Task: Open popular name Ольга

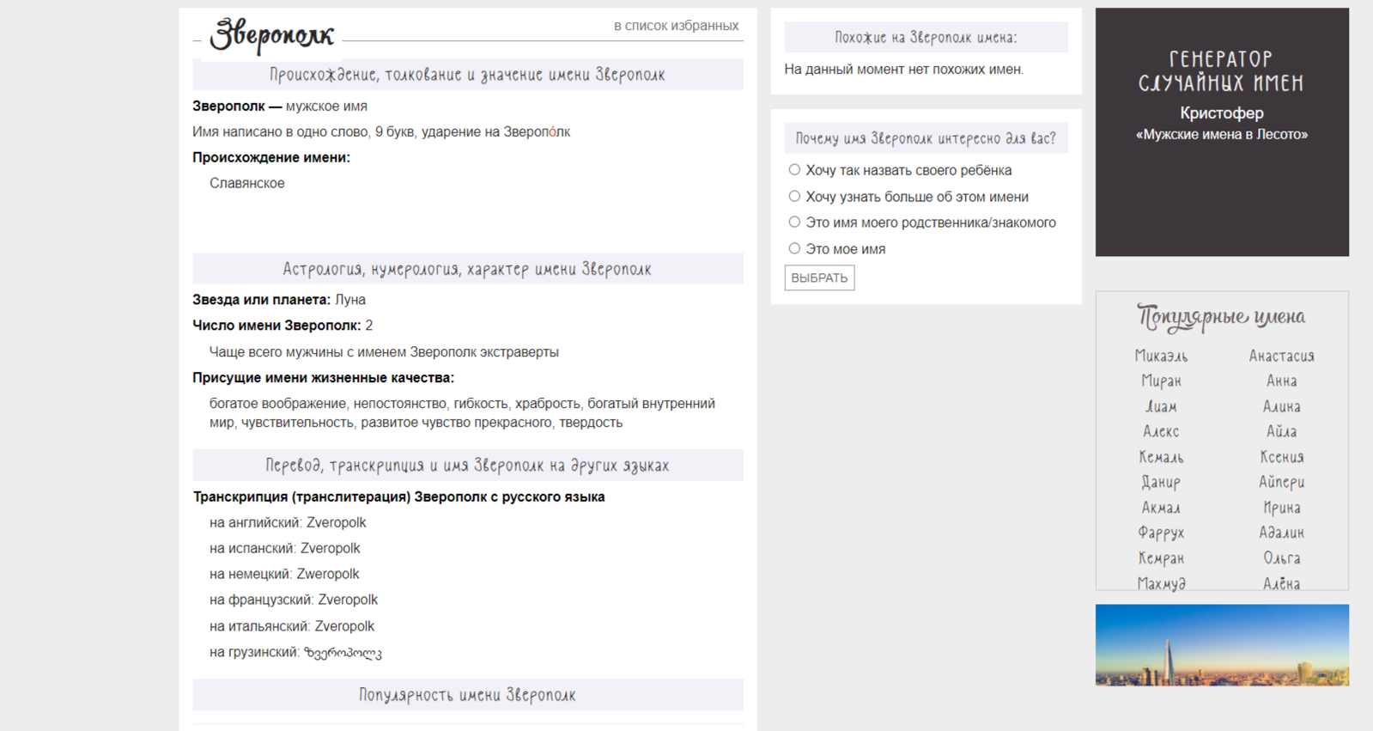Action: coord(1281,558)
